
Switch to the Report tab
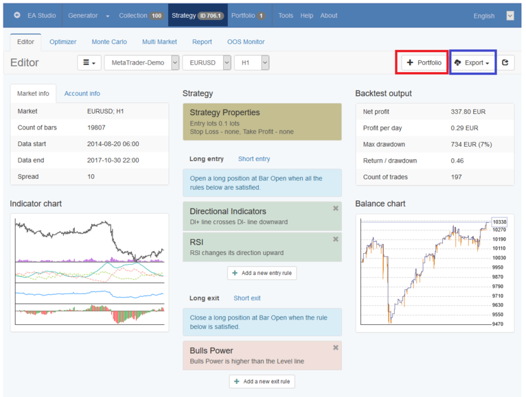point(202,42)
